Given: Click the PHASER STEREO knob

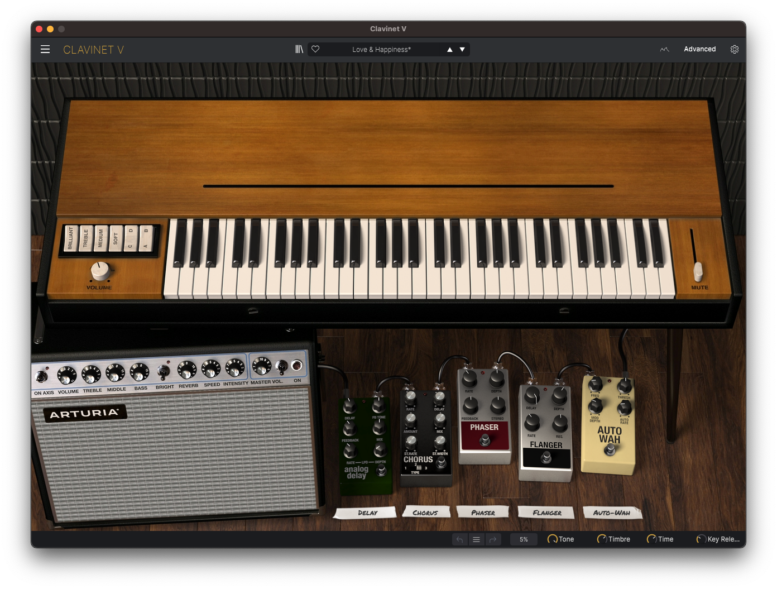Looking at the screenshot, I should pos(498,405).
